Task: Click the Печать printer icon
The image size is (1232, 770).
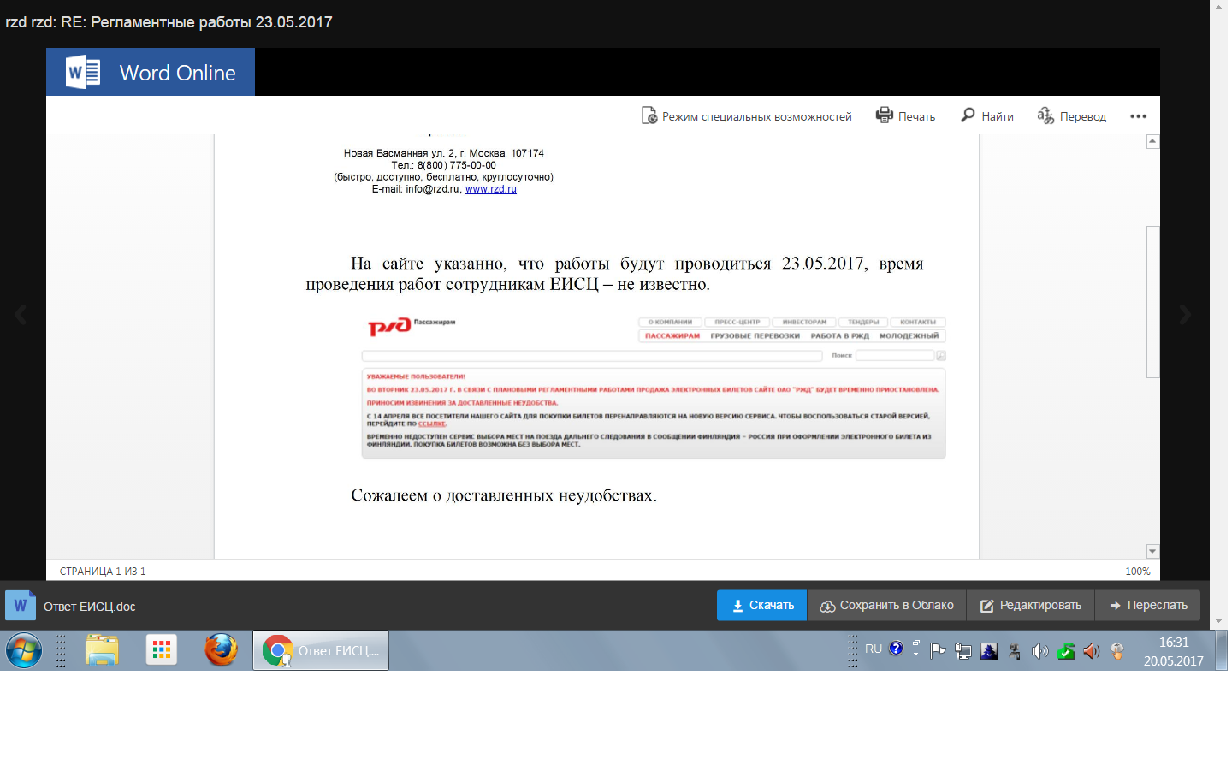Action: tap(885, 115)
